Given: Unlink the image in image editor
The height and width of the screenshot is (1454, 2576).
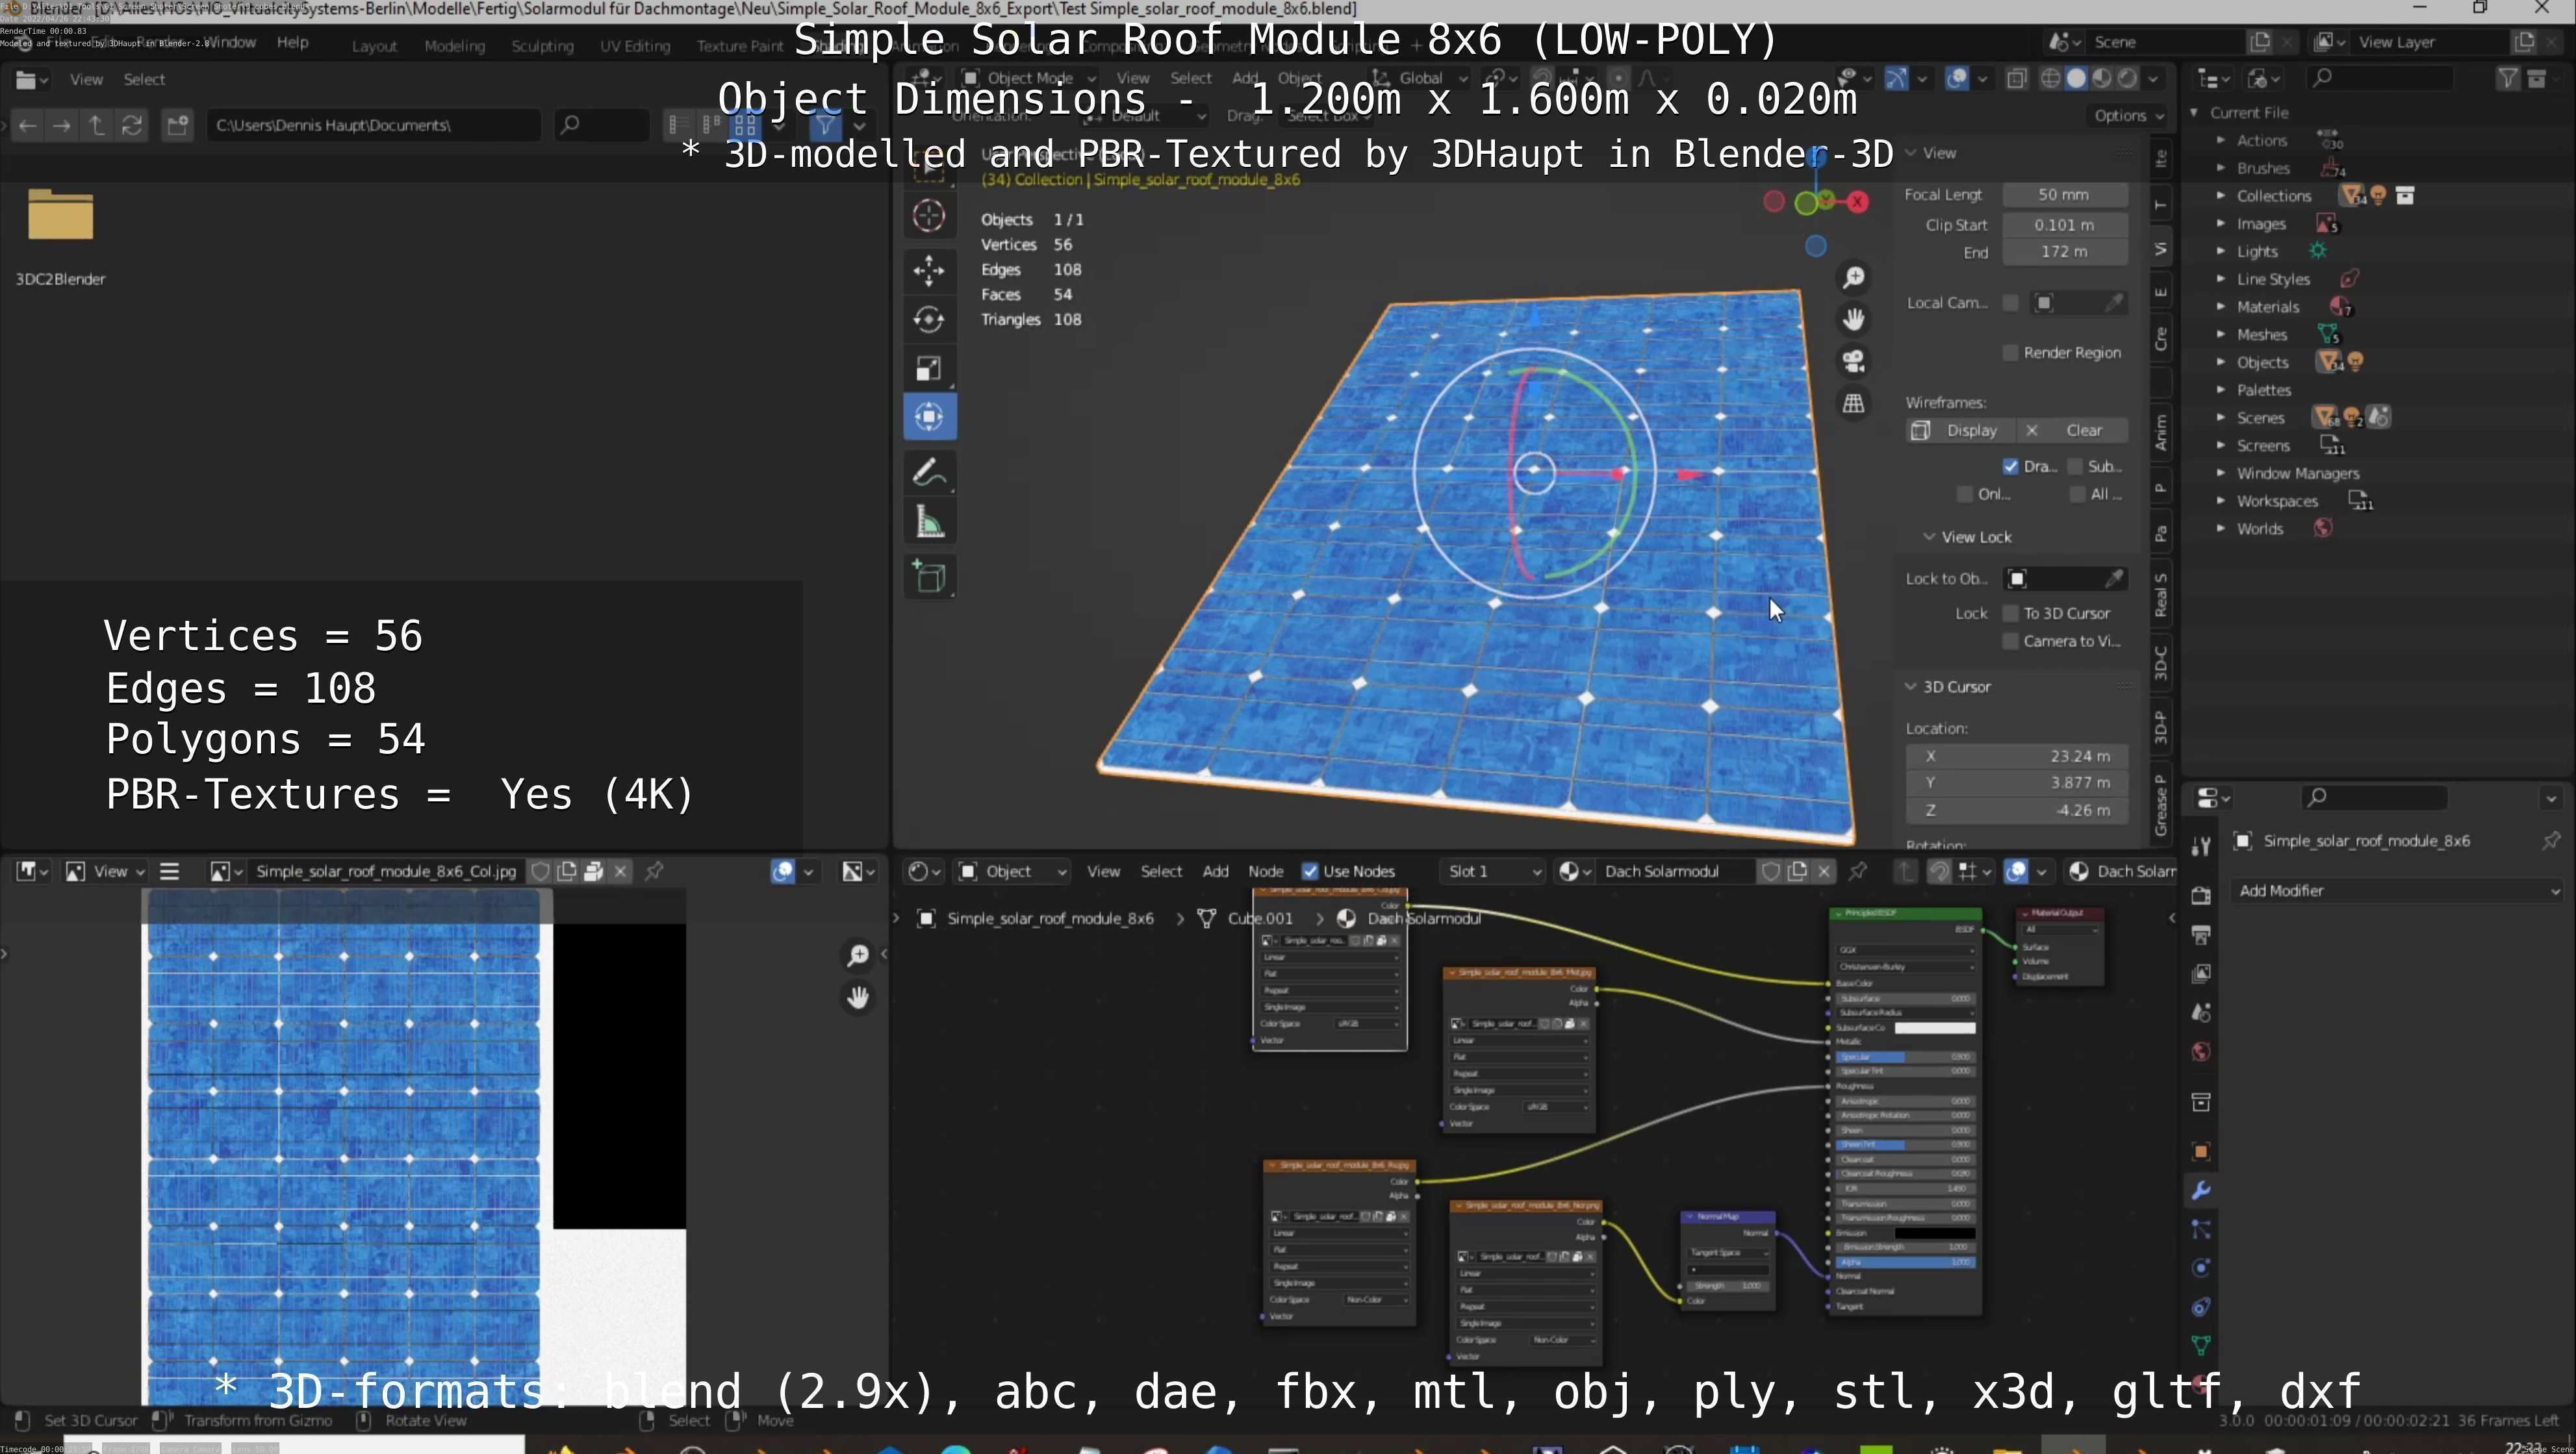Looking at the screenshot, I should pyautogui.click(x=621, y=871).
